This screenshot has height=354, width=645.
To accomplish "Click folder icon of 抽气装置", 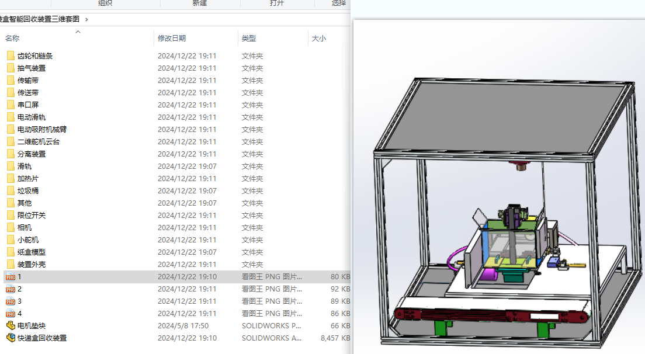I will coord(11,68).
